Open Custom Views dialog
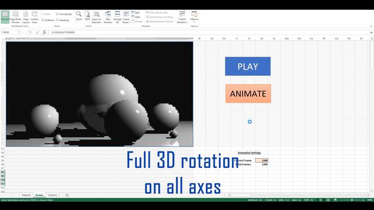374x210 pixels. click(x=34, y=17)
